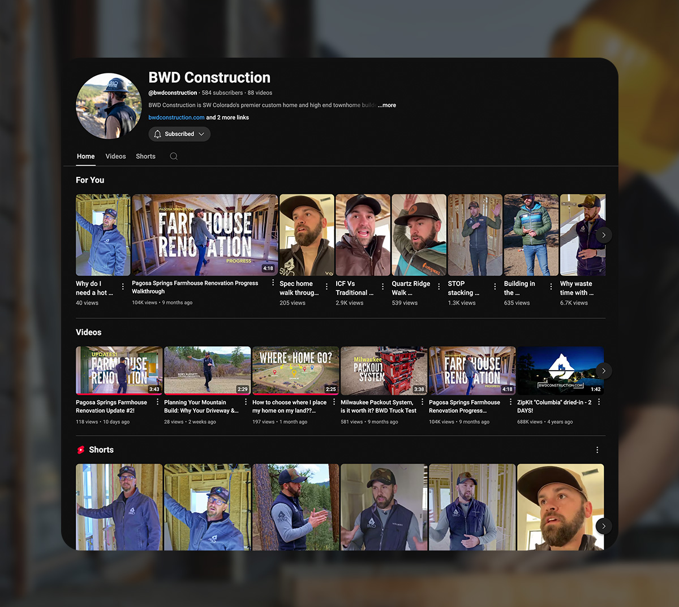Click the channel search magnifier icon
The height and width of the screenshot is (607, 679).
tap(174, 157)
